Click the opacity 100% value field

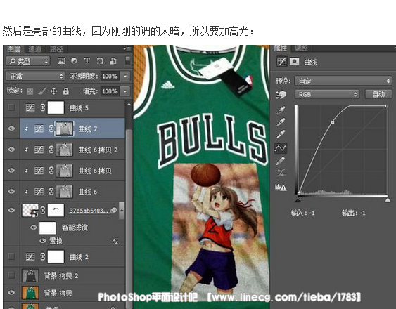point(110,76)
